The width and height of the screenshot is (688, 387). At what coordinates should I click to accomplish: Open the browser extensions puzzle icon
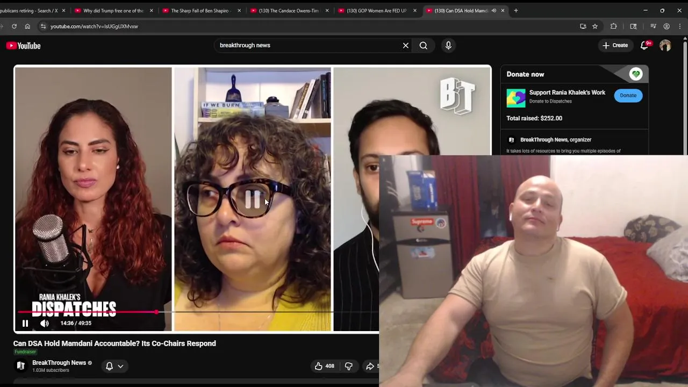tap(613, 26)
